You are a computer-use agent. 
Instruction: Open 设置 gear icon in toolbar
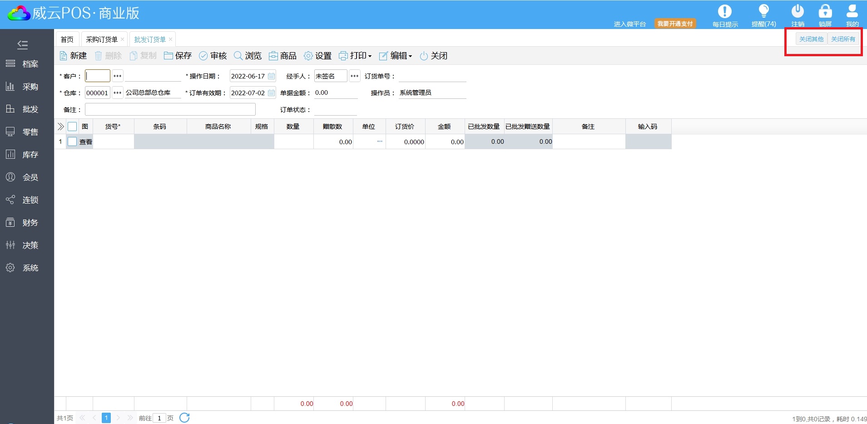(x=308, y=56)
